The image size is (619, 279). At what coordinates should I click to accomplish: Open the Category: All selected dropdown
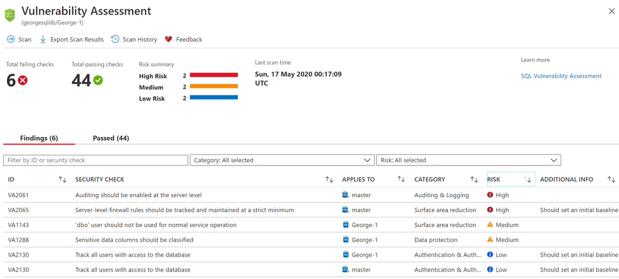coord(282,160)
